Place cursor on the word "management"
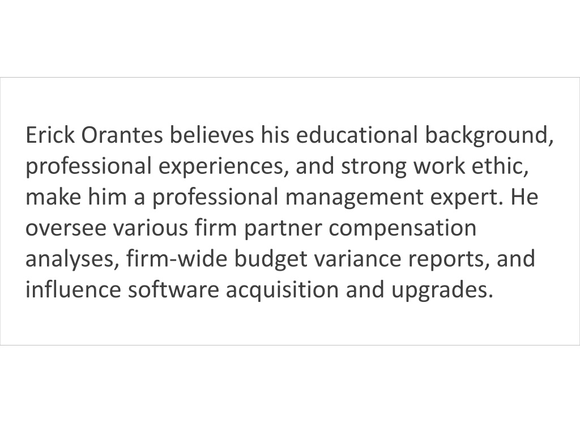This screenshot has width=580, height=435. 354,198
